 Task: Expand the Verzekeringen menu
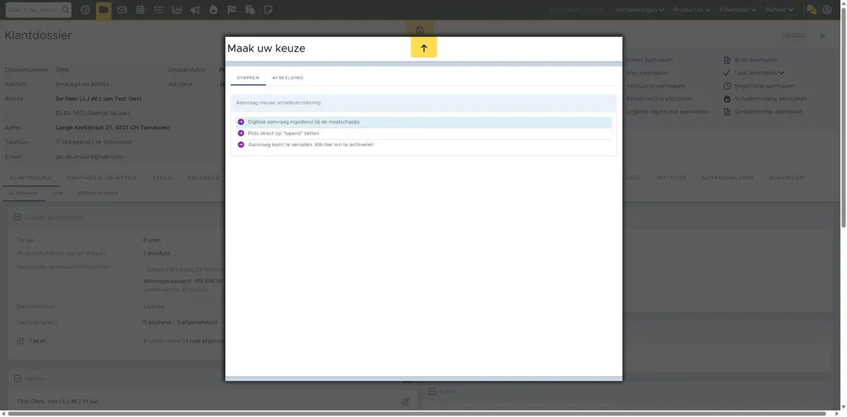[x=640, y=10]
